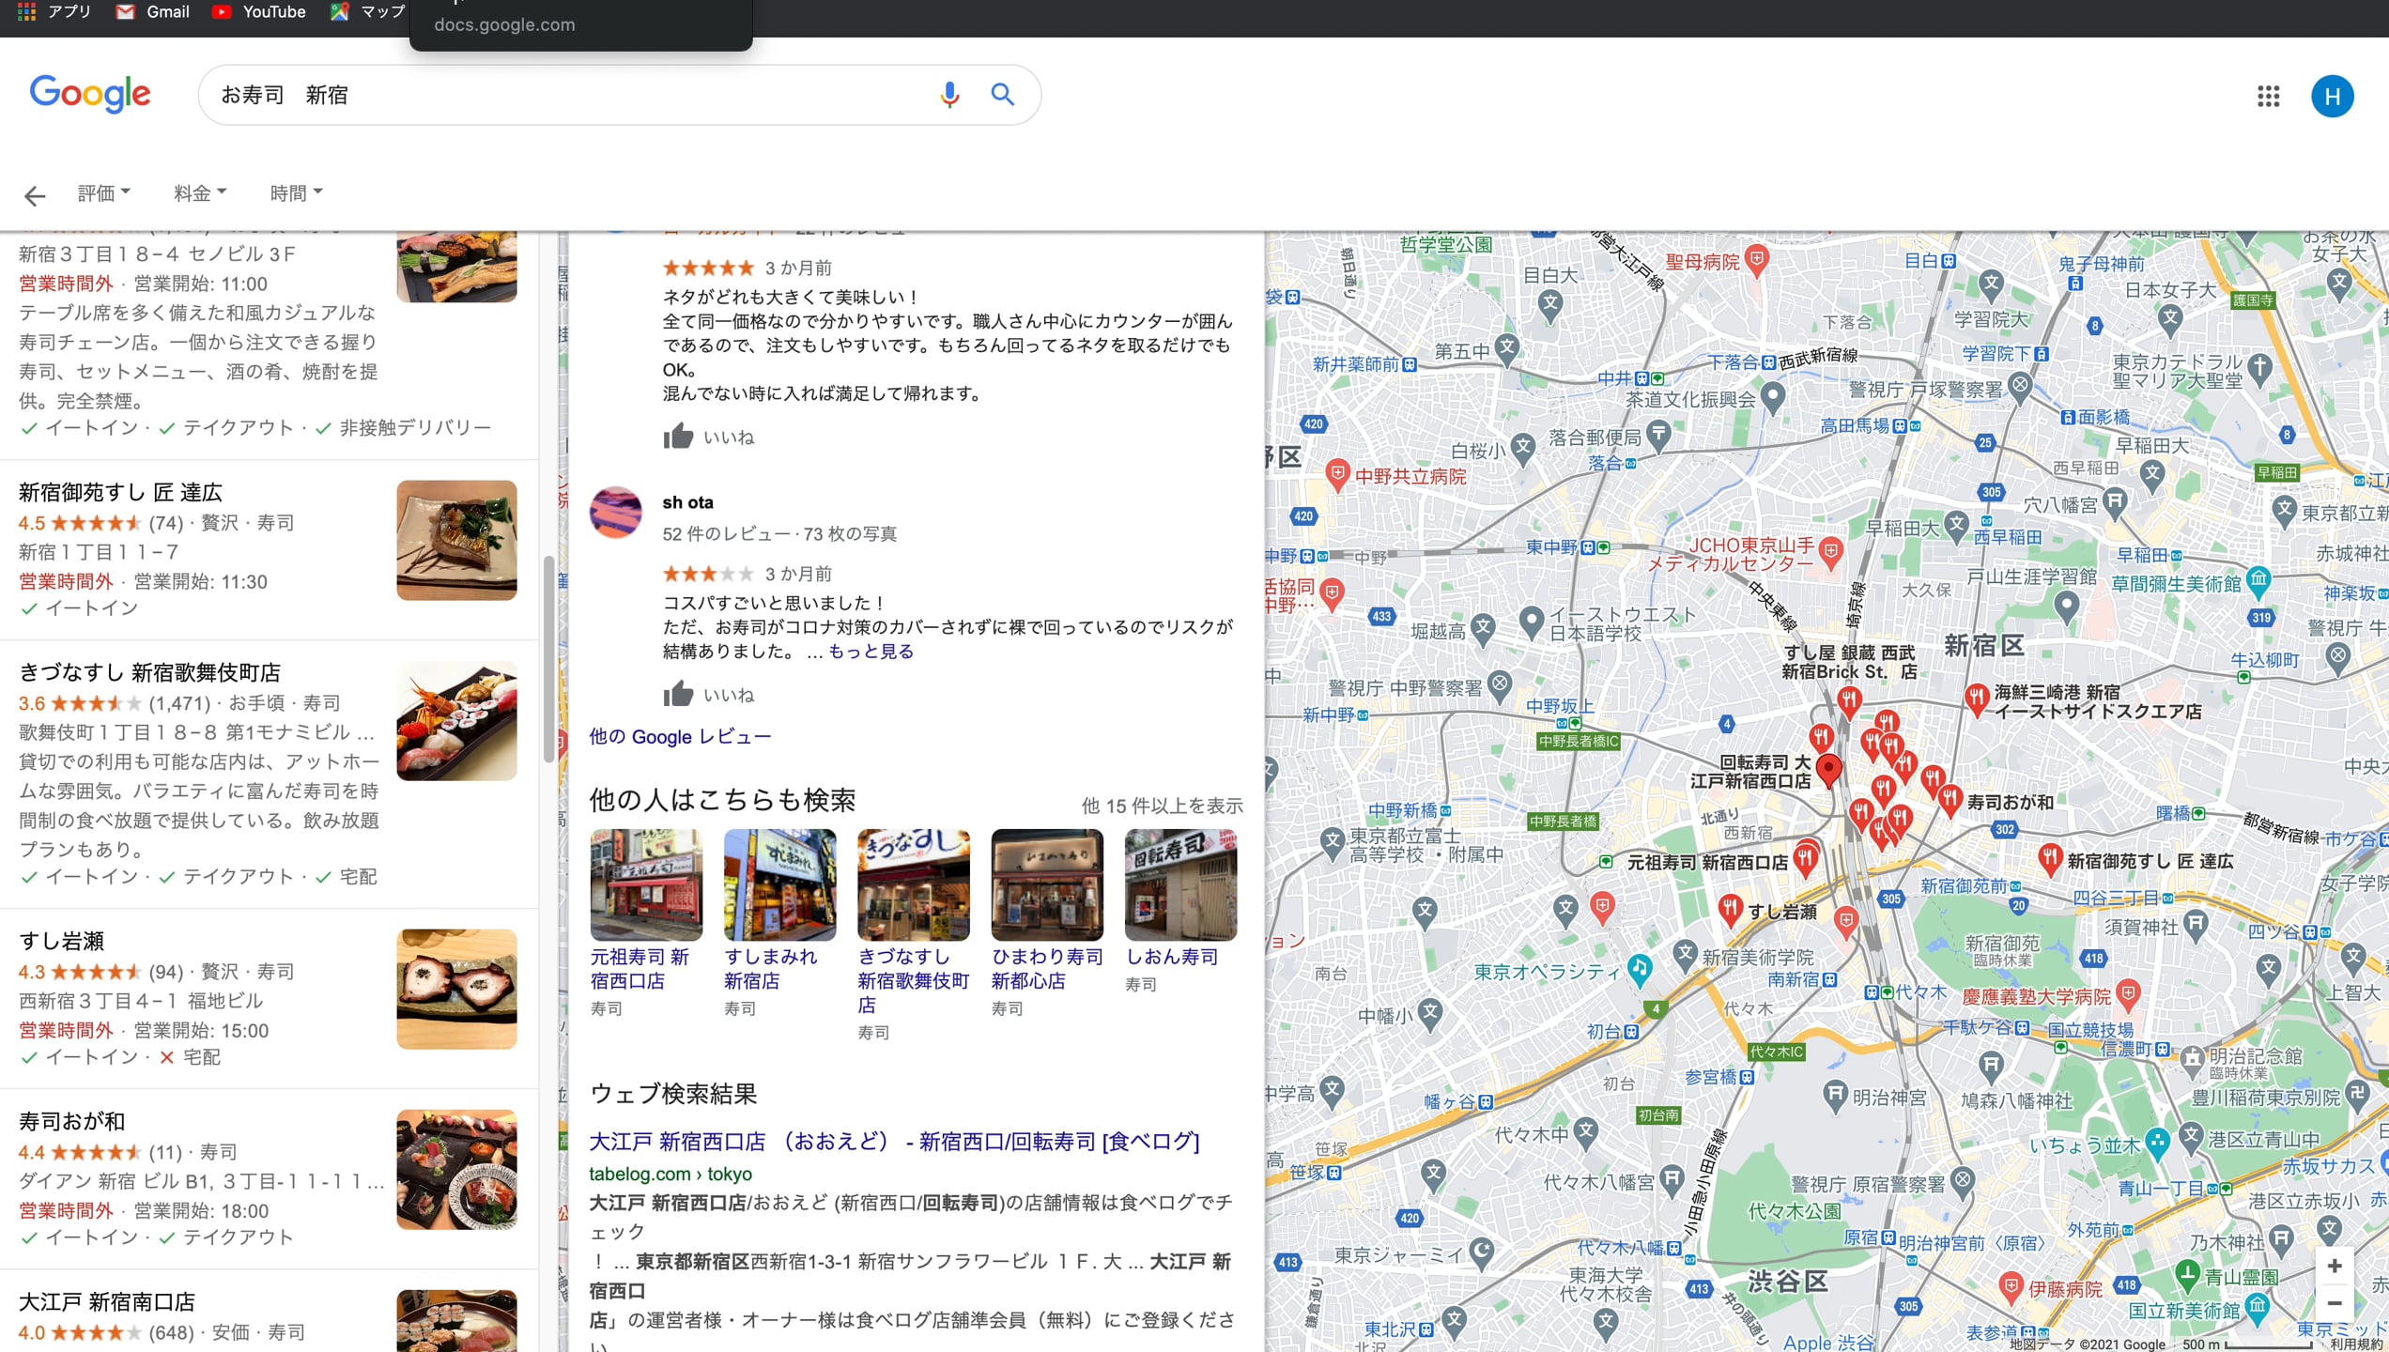Click the search magnifier icon
This screenshot has width=2389, height=1352.
pyautogui.click(x=1002, y=94)
